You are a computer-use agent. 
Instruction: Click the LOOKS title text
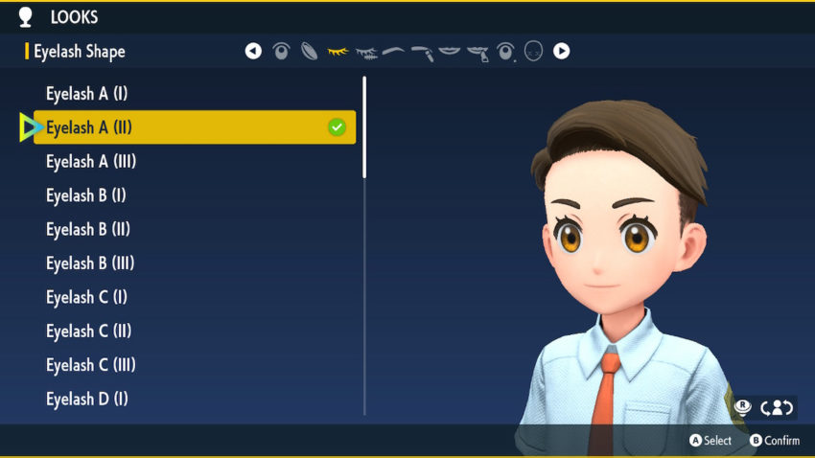(x=75, y=17)
